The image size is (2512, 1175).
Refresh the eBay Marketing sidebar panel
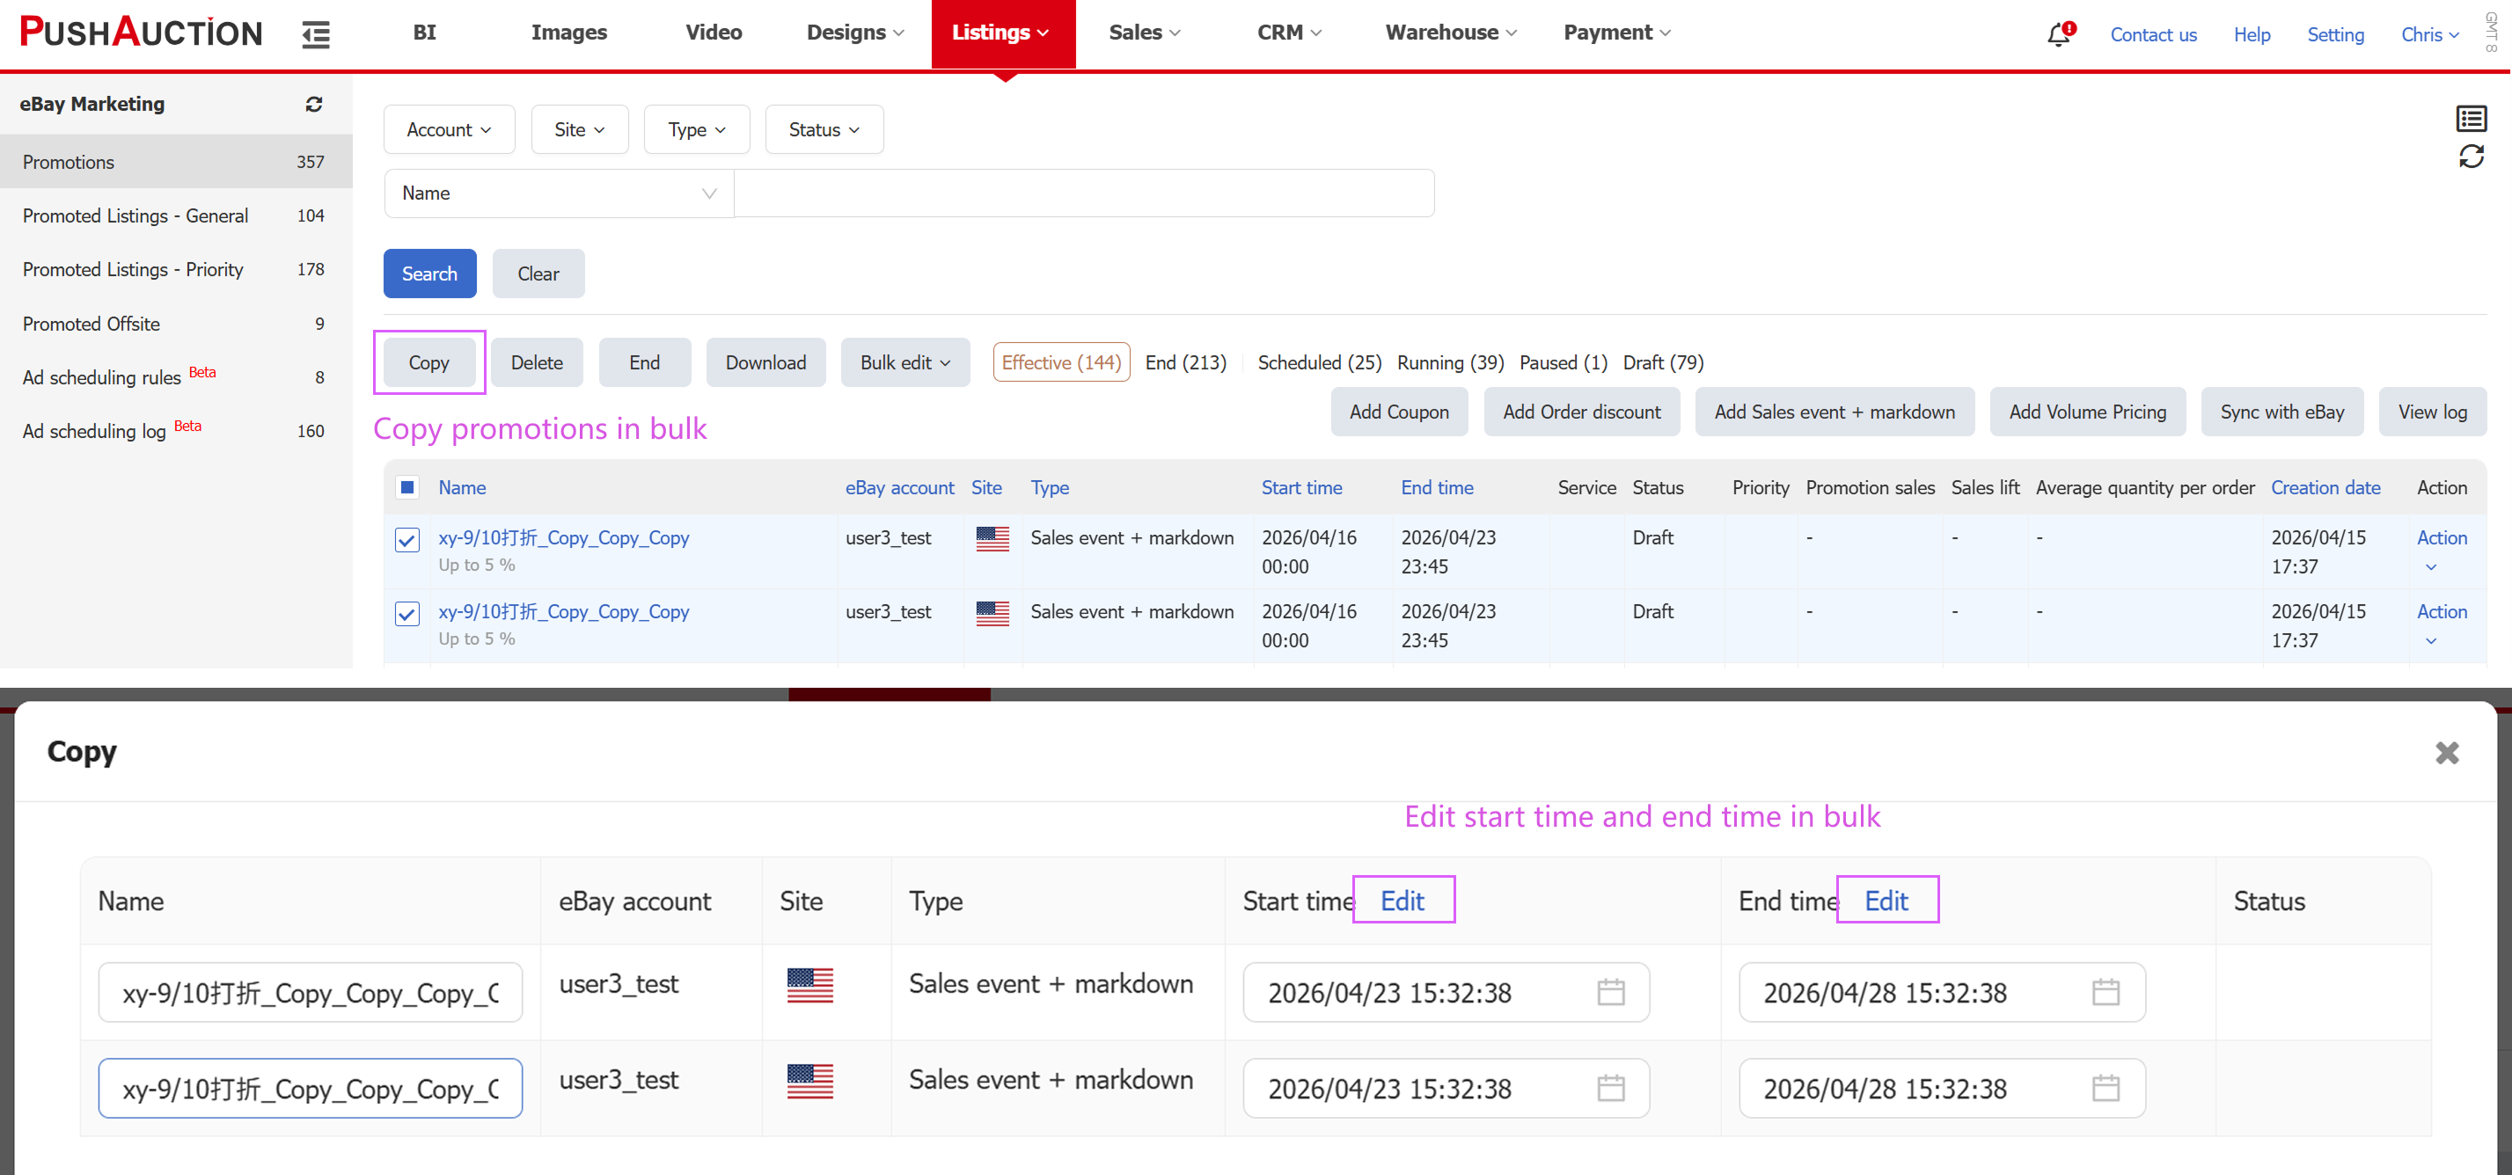tap(314, 104)
